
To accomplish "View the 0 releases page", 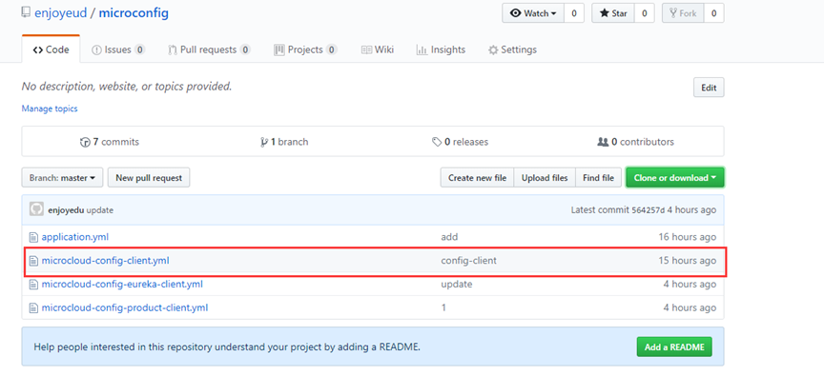I will (460, 142).
